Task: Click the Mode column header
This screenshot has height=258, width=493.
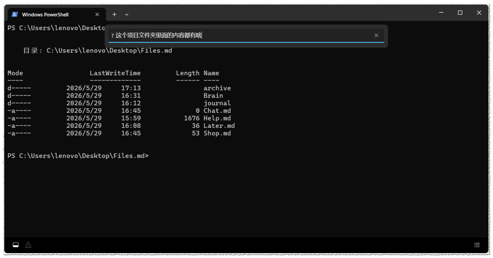Action: click(15, 73)
